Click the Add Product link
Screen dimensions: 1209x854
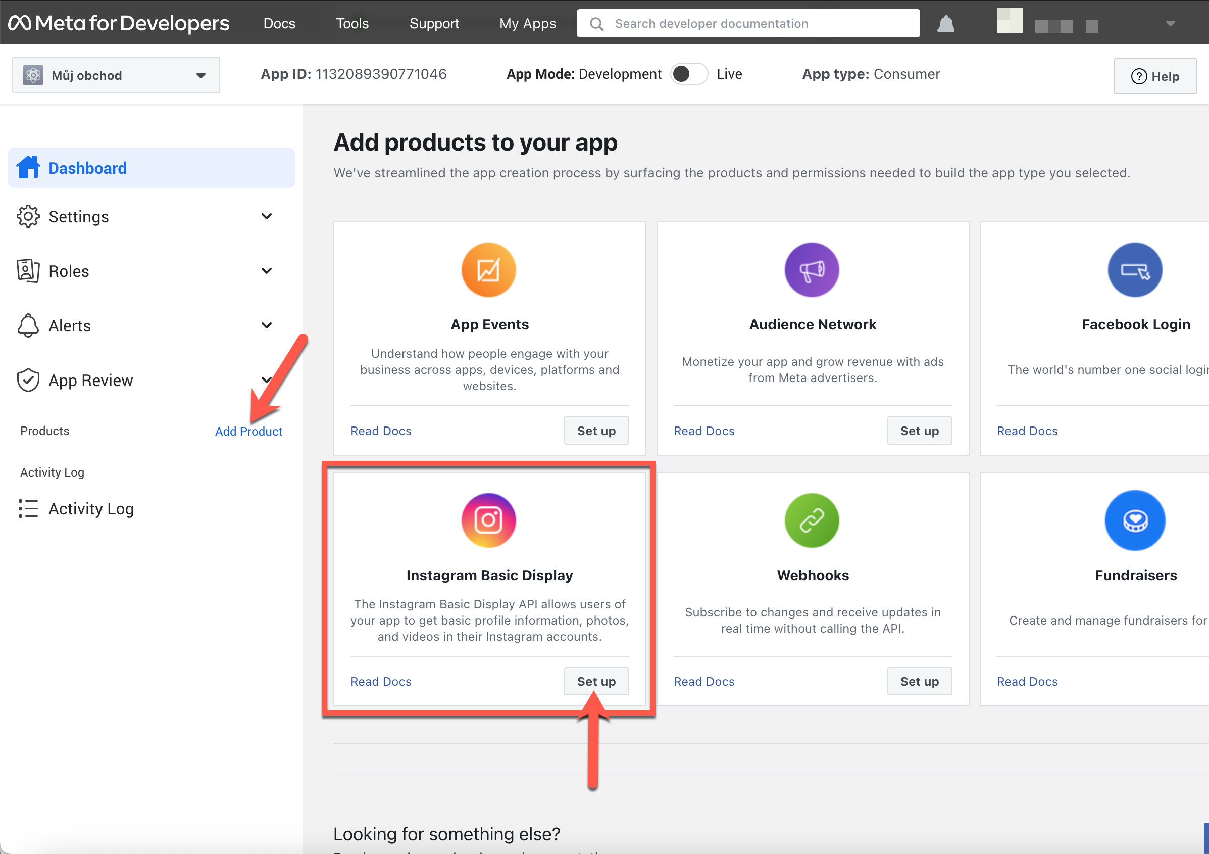coord(248,431)
